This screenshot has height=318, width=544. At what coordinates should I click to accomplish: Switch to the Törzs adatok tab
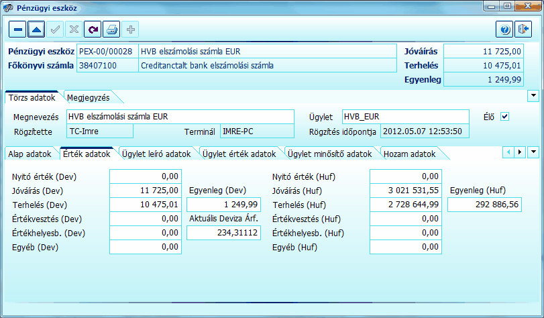(32, 97)
